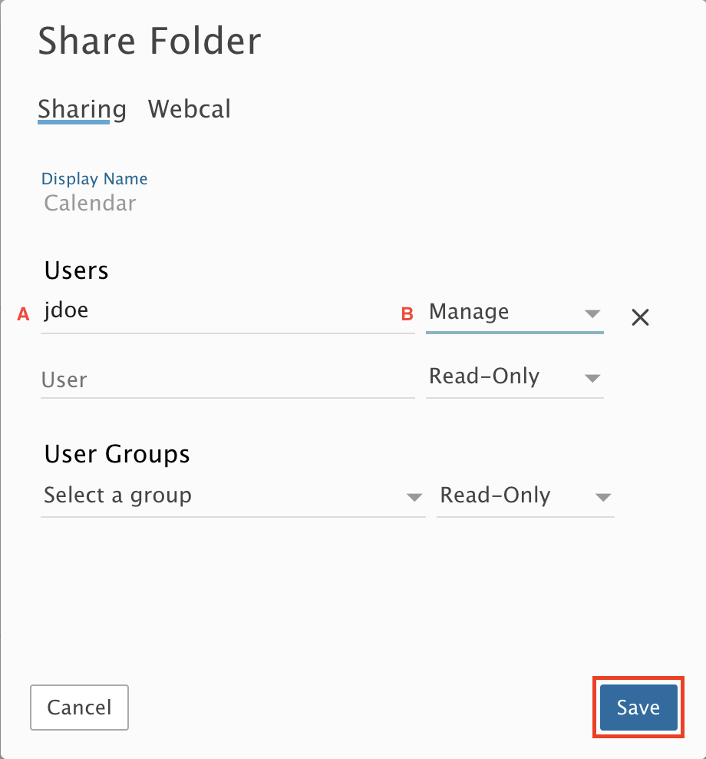
Task: Switch to the Sharing tab
Action: (82, 109)
